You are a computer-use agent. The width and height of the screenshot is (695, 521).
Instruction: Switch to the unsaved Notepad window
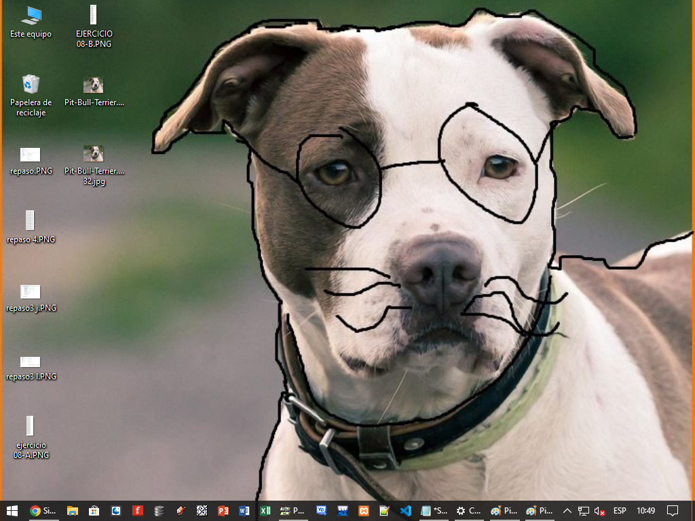tap(434, 511)
